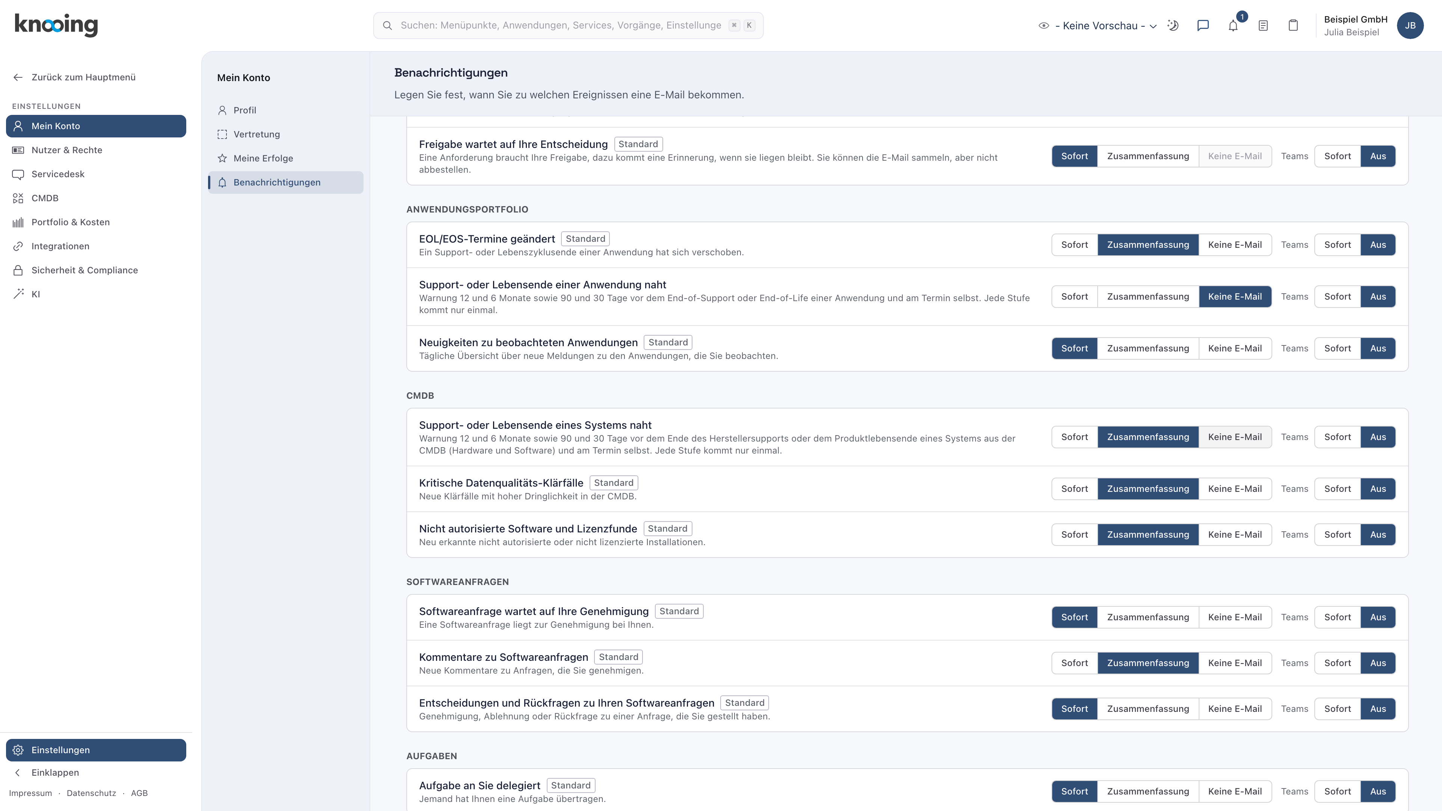Image resolution: width=1442 pixels, height=811 pixels.
Task: Click the KI magic wand icon
Action: [x=18, y=294]
